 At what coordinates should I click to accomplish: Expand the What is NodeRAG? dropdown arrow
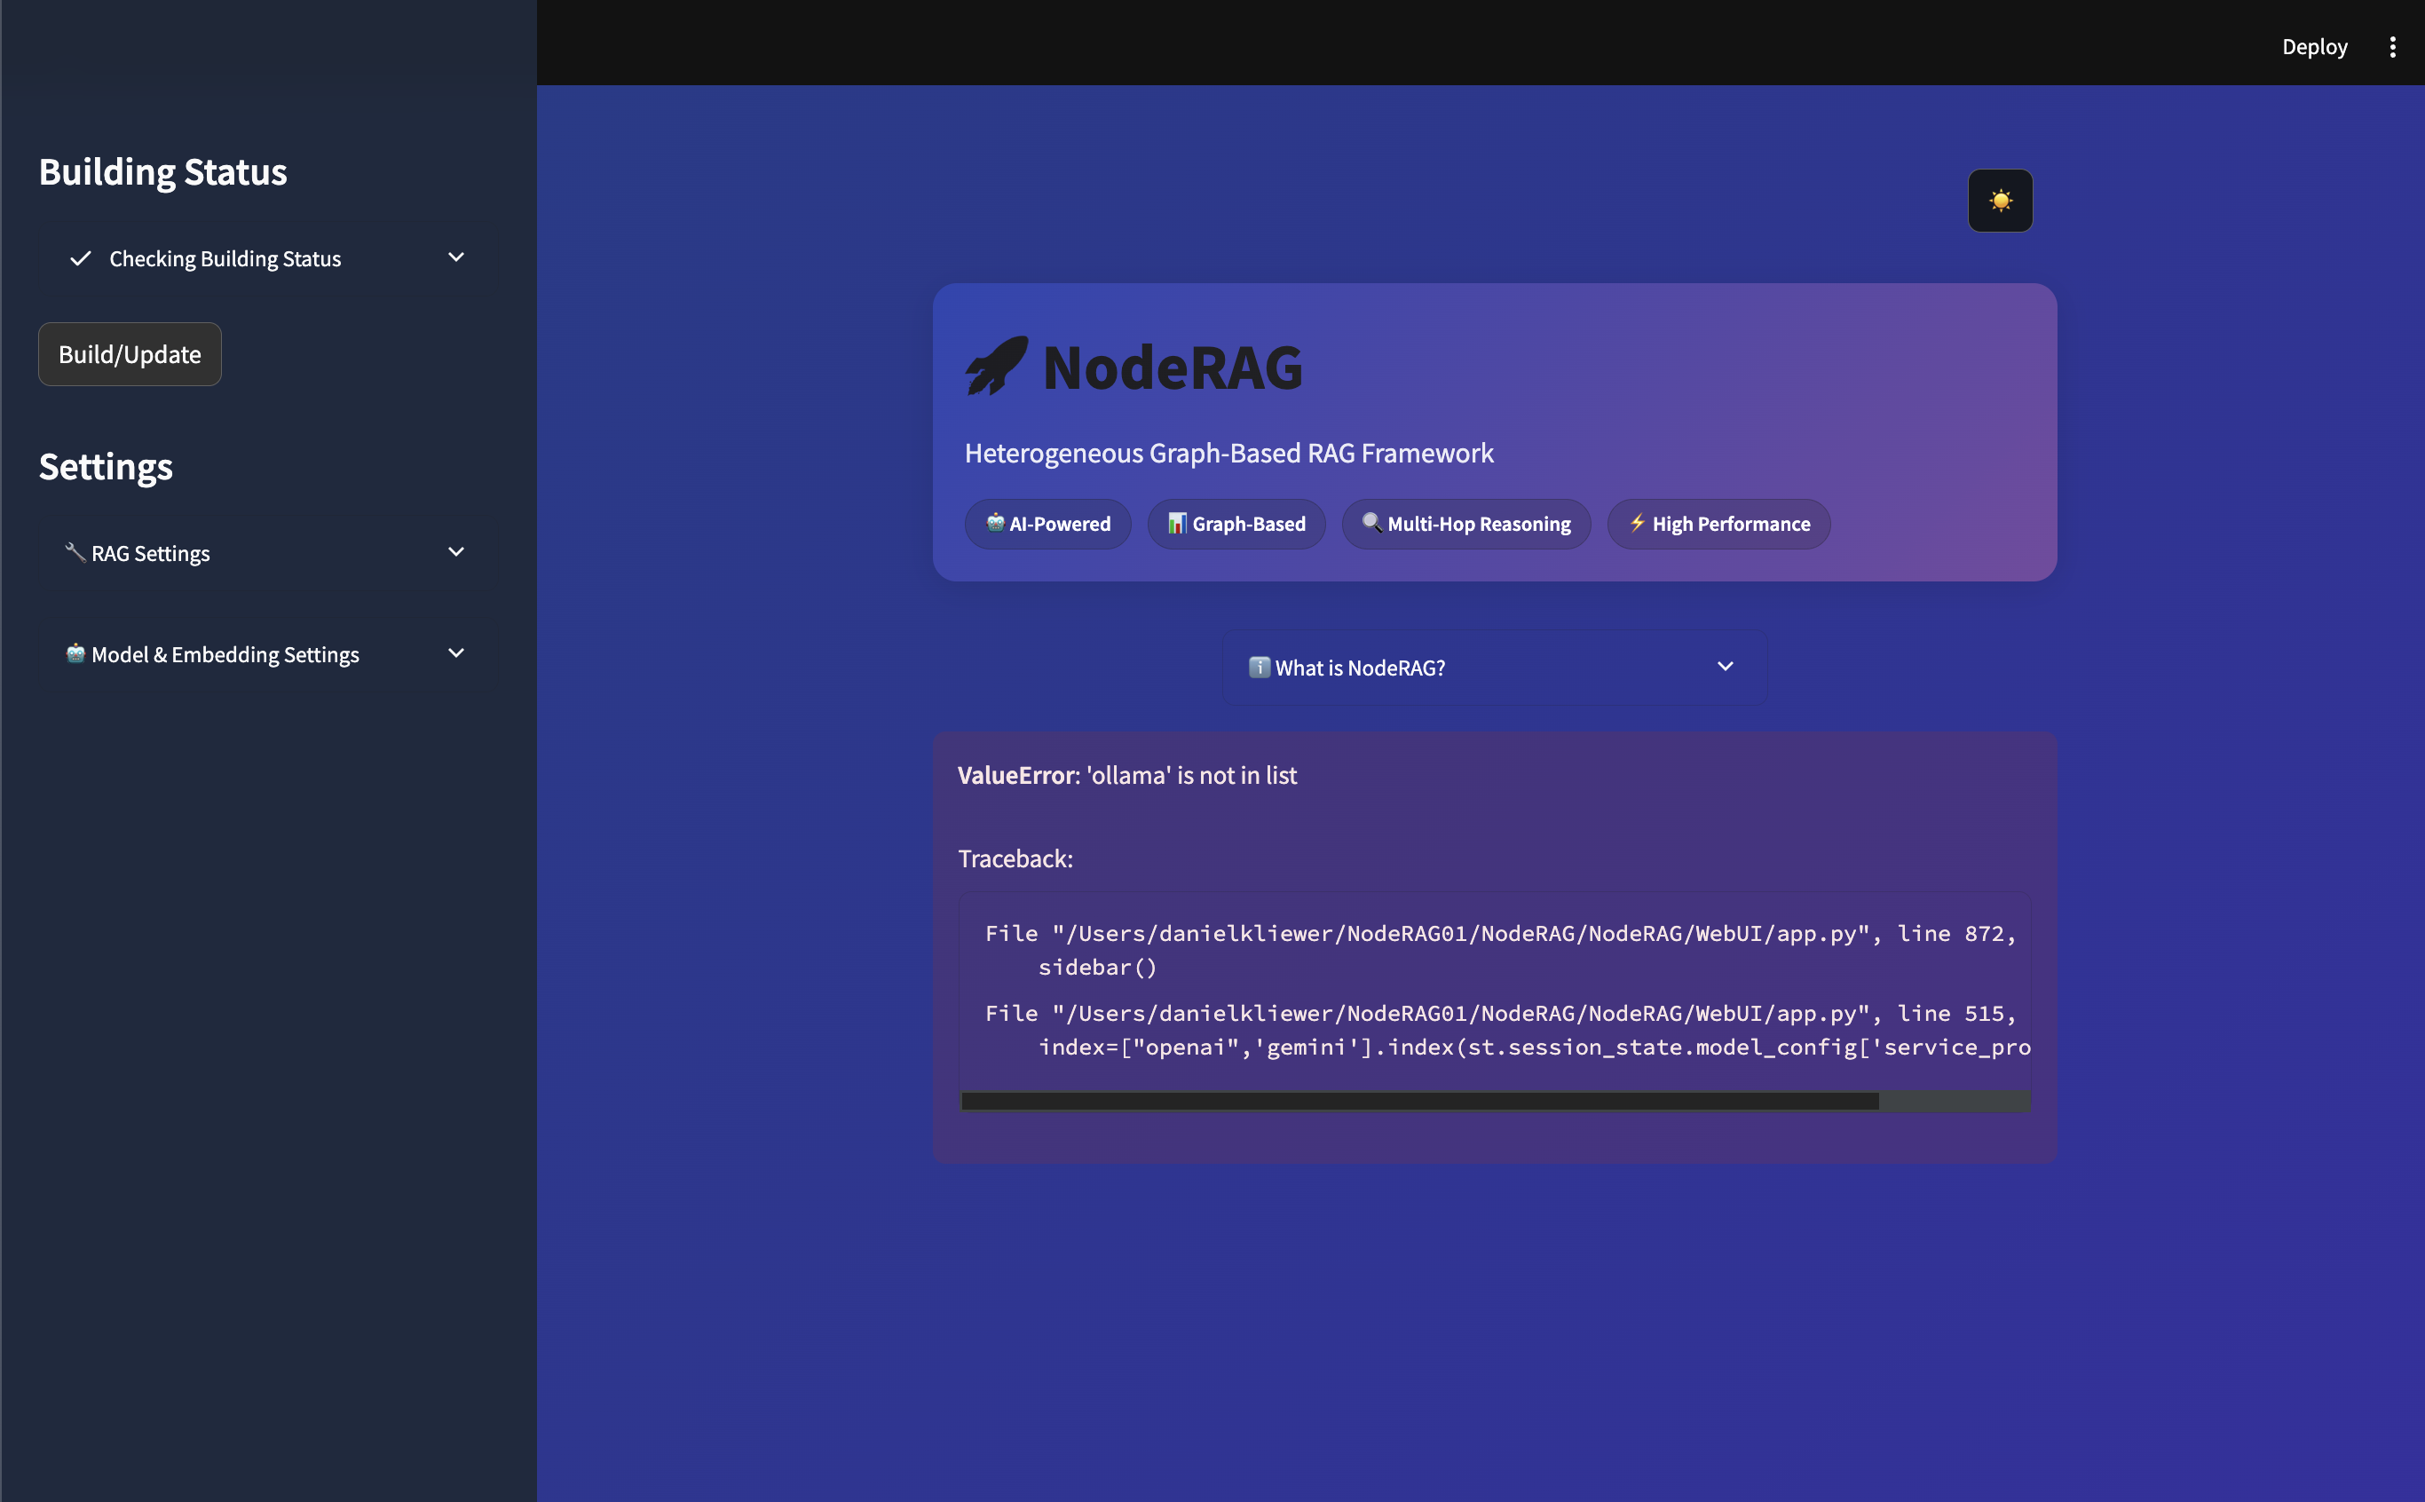[1725, 667]
